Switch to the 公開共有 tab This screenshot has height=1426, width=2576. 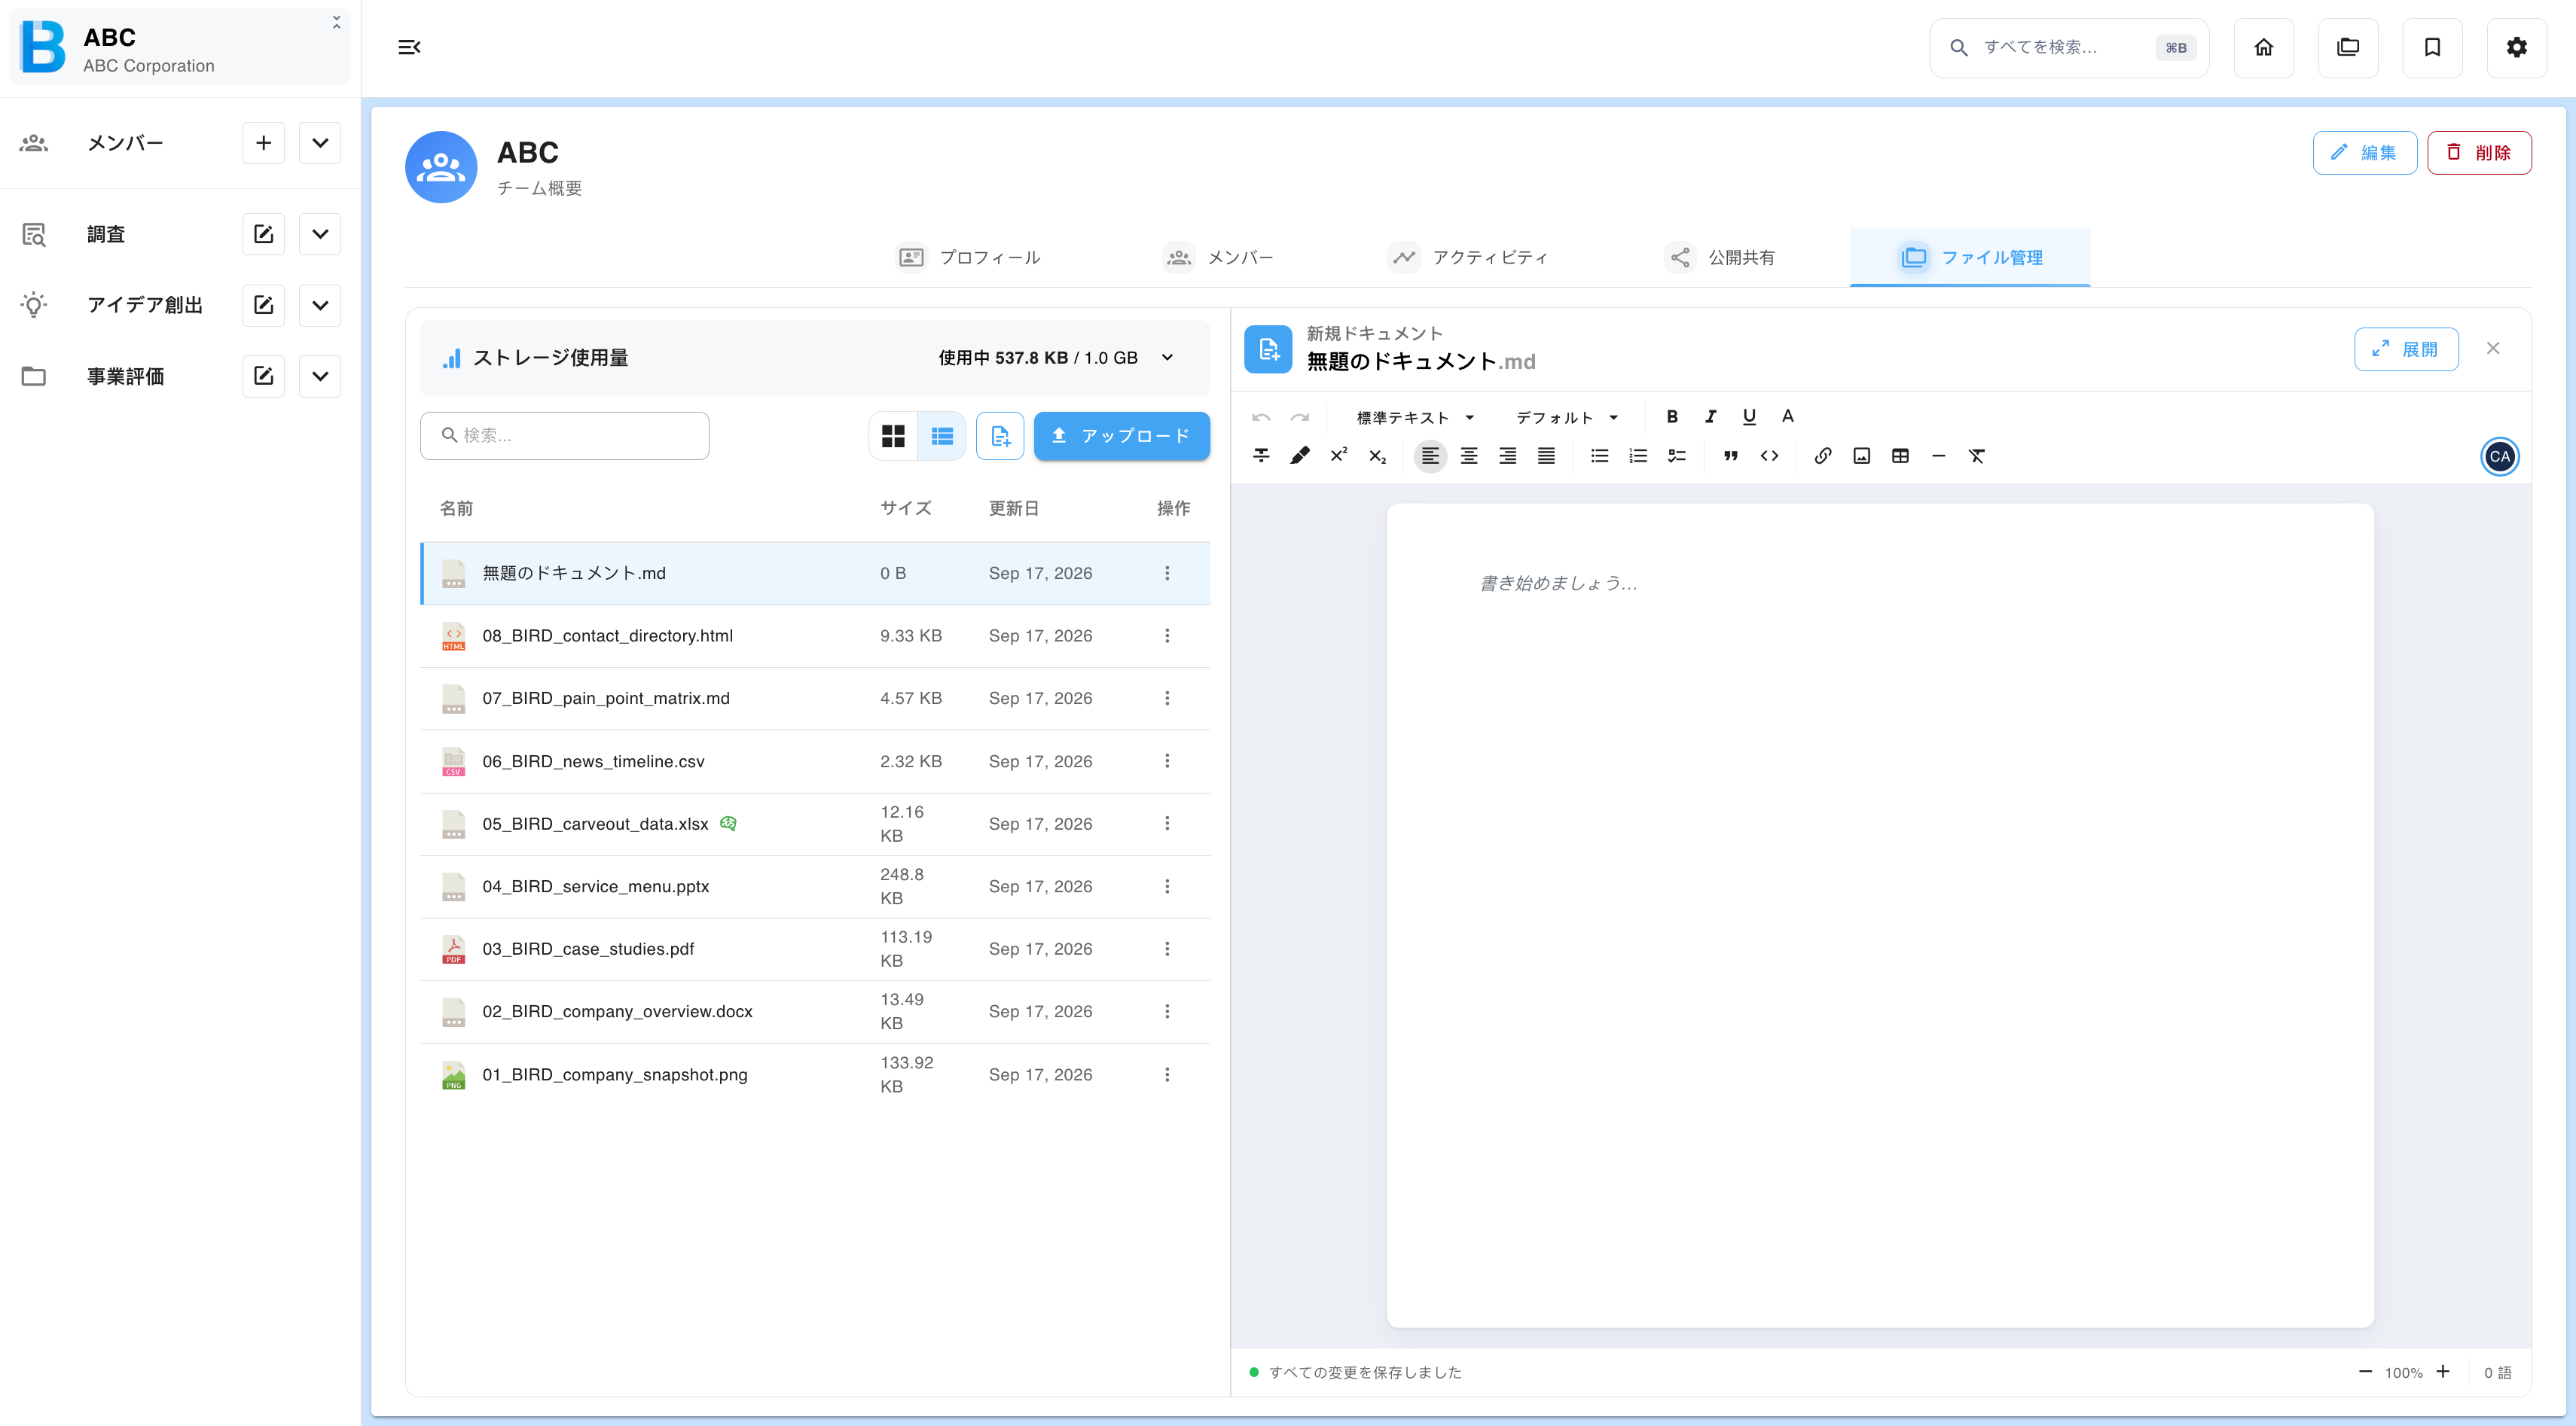coord(1721,257)
